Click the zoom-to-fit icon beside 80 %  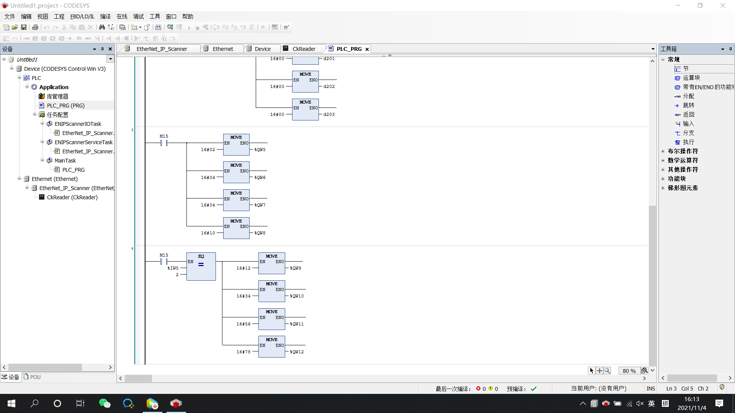[x=644, y=371]
